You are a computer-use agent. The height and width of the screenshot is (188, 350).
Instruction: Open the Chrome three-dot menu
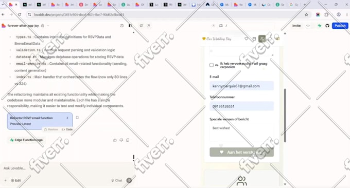point(347,14)
